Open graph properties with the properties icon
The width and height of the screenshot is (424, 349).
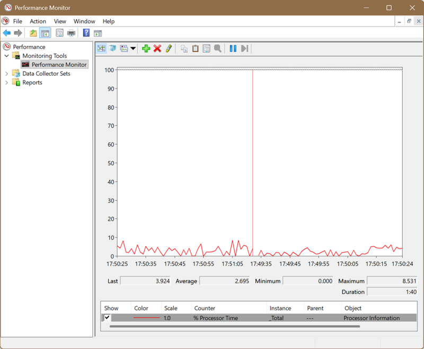207,48
